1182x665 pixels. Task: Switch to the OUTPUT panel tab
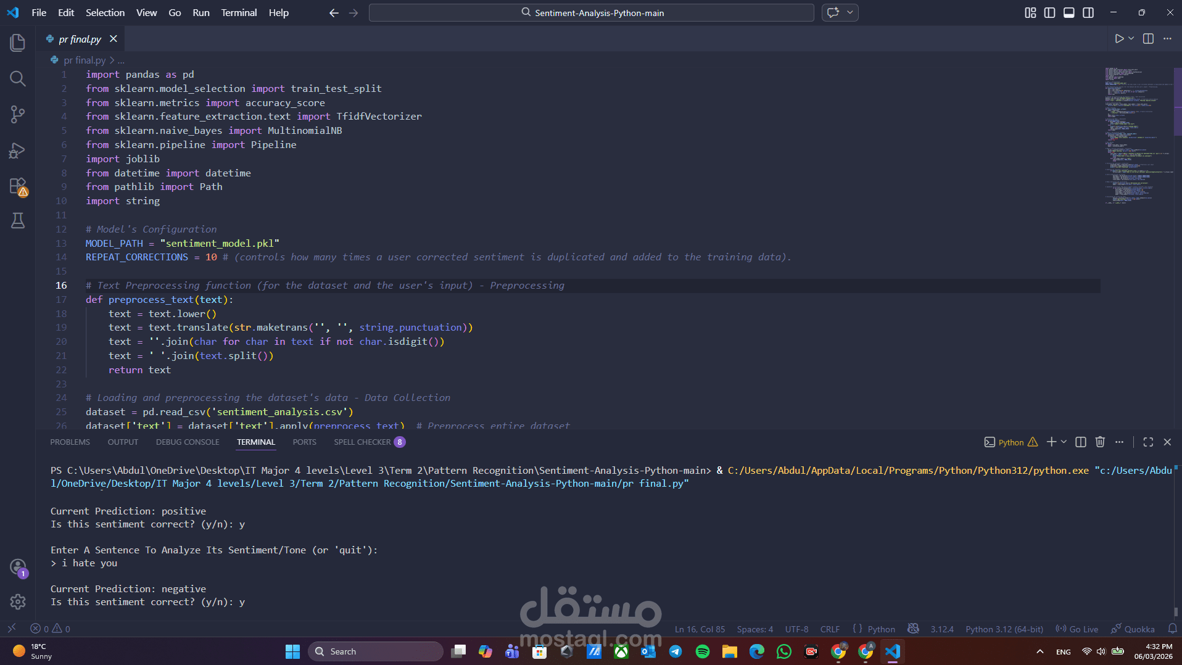click(x=123, y=442)
